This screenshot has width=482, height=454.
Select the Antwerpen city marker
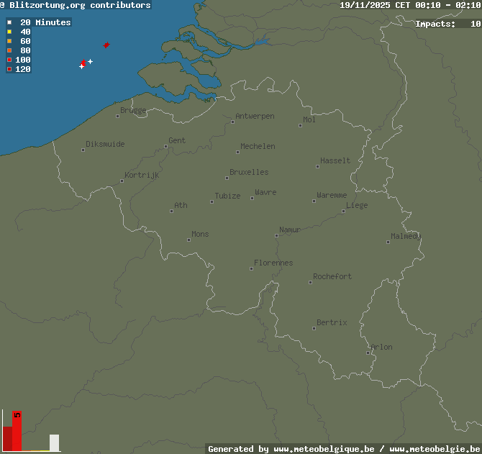232,122
